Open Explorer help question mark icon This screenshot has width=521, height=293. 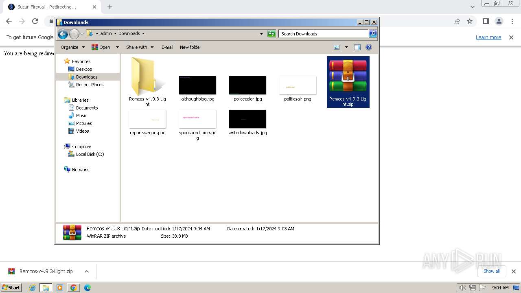369,47
